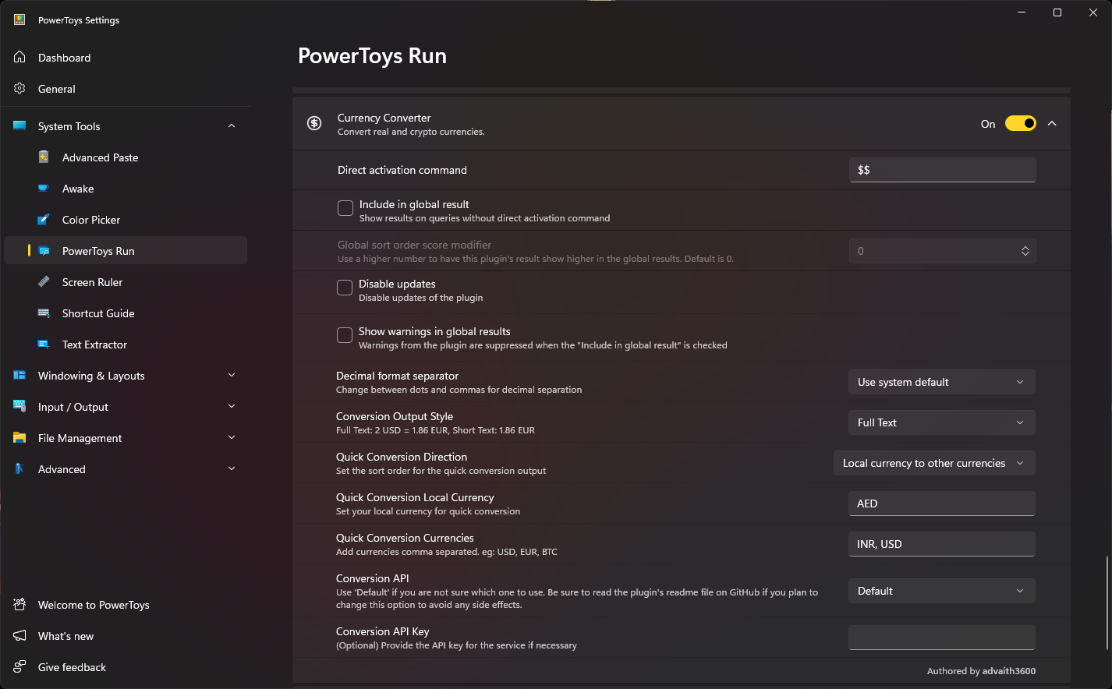The image size is (1112, 689).
Task: Open the General settings page
Action: [126, 89]
